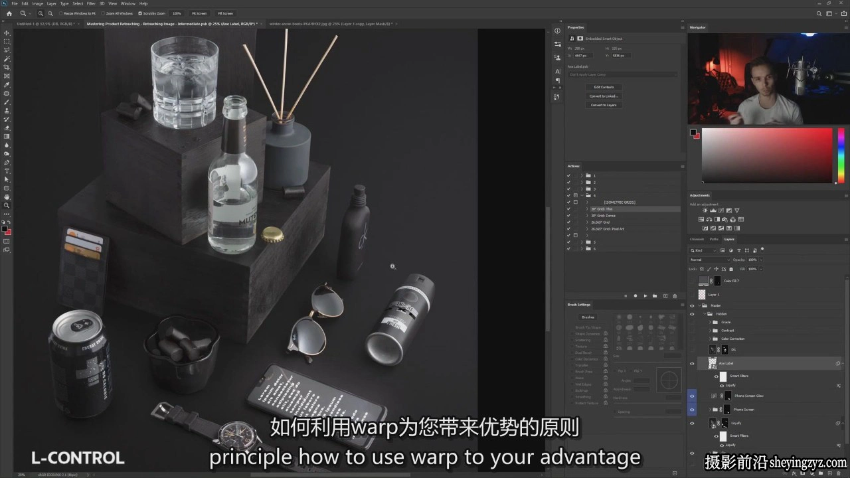Image resolution: width=850 pixels, height=478 pixels.
Task: Switch to the Paths tab
Action: 714,239
